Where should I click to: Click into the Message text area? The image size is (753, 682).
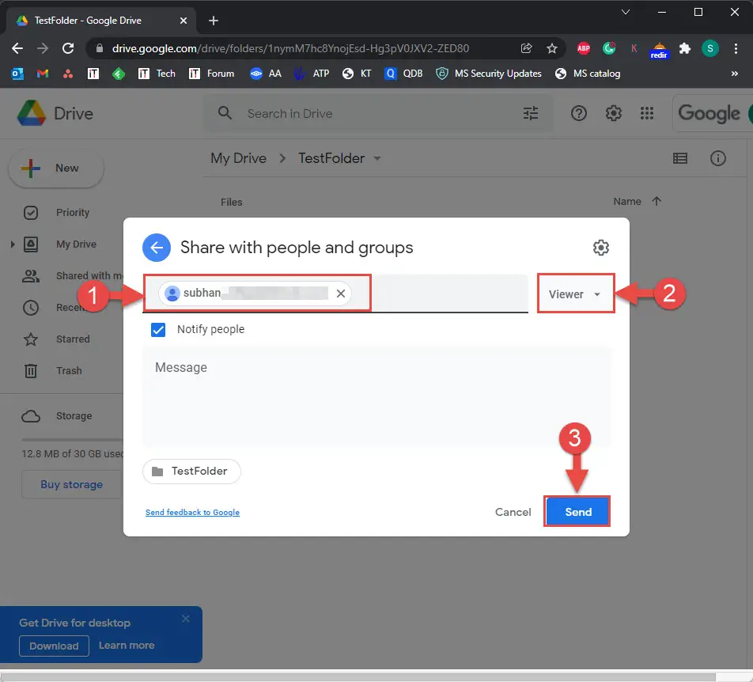coord(377,396)
